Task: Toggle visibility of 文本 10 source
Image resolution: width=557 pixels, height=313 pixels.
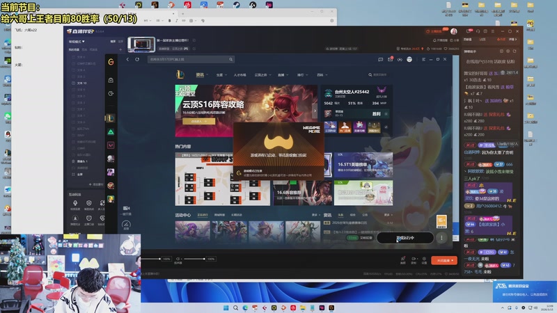Action: tap(73, 83)
